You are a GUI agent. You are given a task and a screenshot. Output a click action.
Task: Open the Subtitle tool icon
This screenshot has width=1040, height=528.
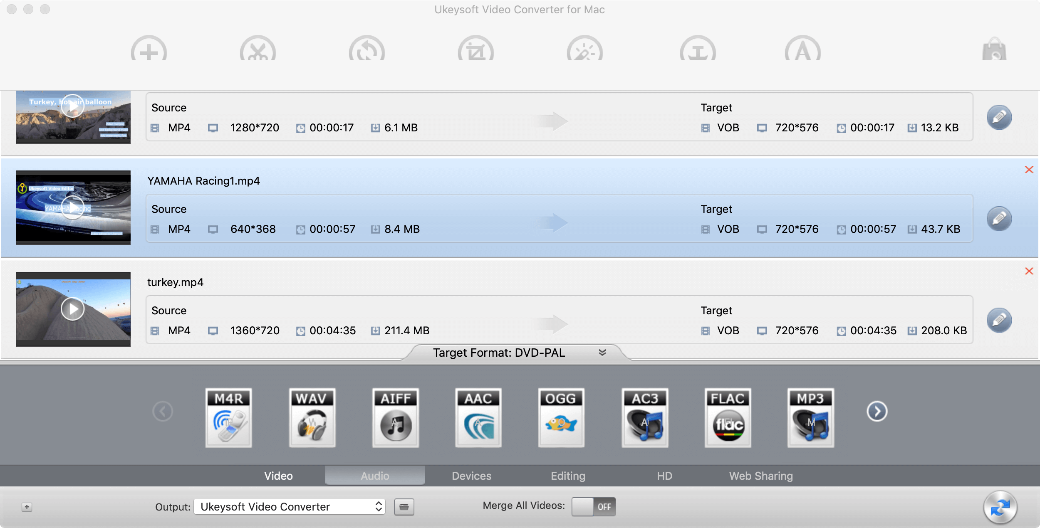coord(804,51)
